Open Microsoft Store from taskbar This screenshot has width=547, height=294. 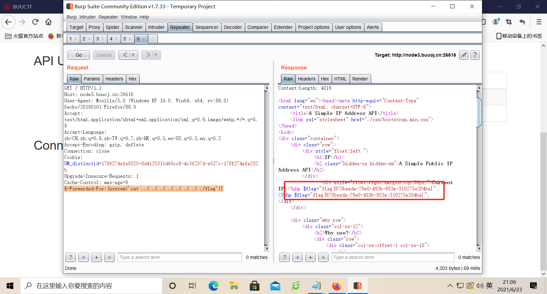(254, 286)
